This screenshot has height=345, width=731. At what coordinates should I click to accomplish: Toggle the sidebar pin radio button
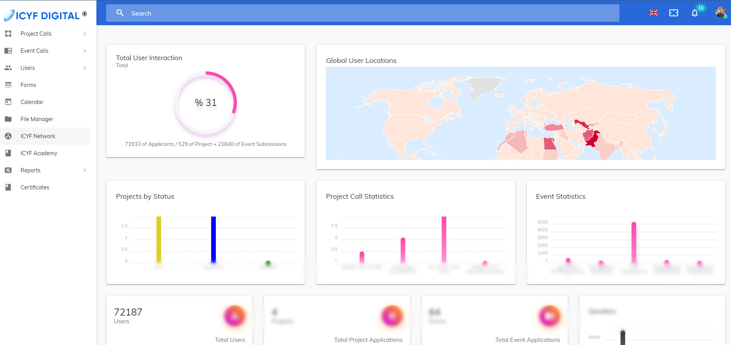pos(84,14)
